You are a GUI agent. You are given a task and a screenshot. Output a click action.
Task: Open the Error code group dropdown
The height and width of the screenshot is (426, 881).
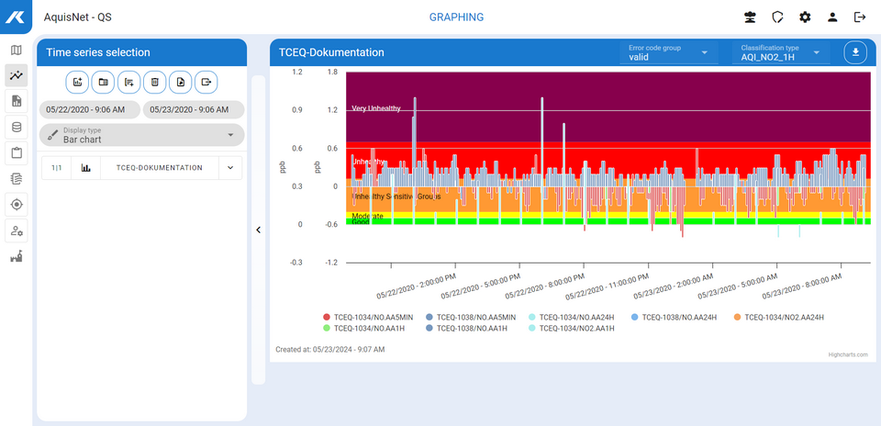pyautogui.click(x=667, y=52)
